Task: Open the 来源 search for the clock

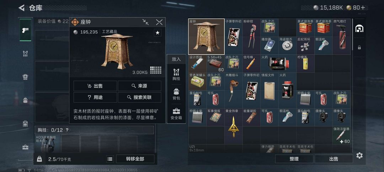Action: click(x=139, y=86)
